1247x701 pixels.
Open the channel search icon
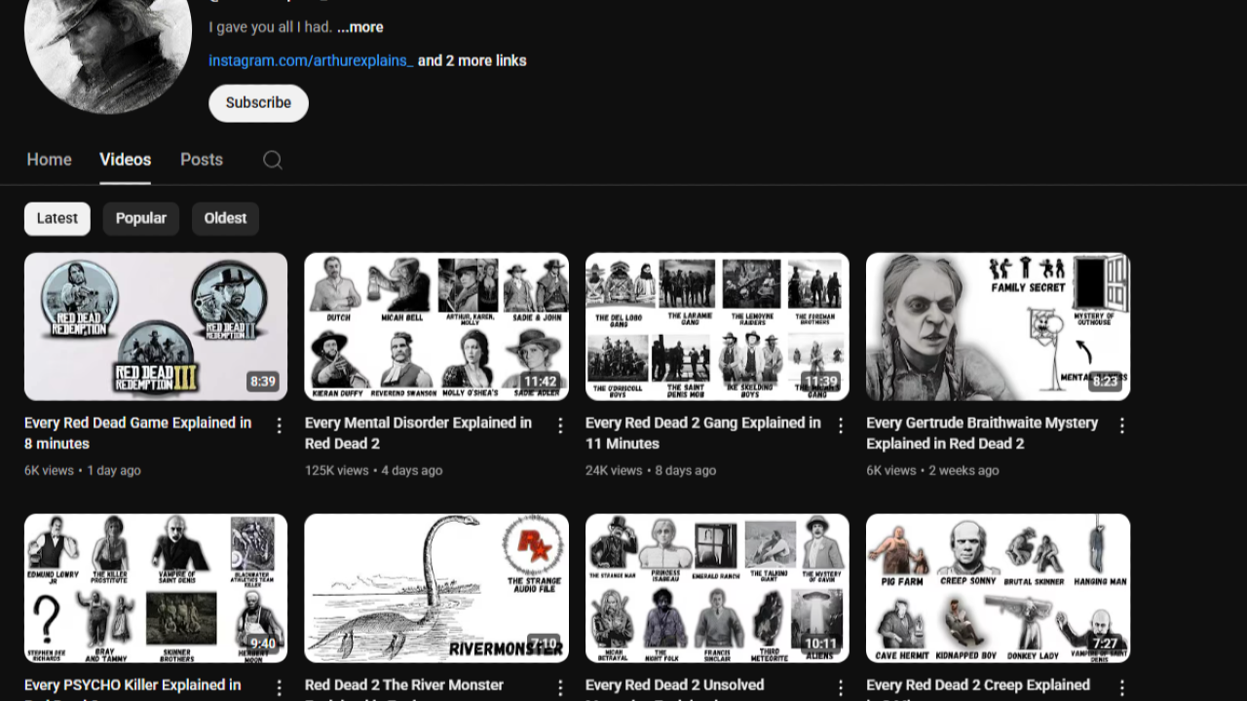(272, 160)
